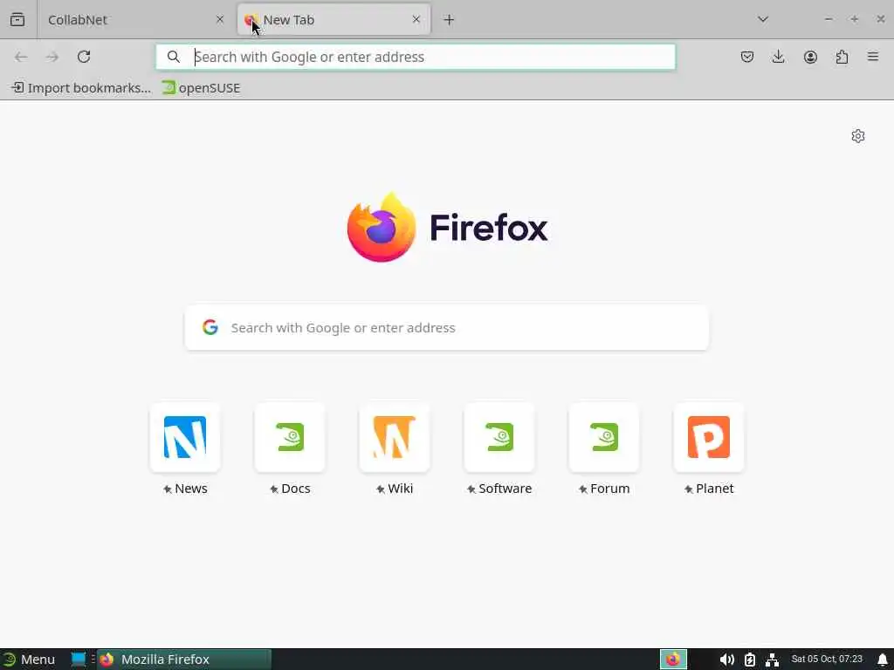Open the notifications bell icon

click(x=883, y=660)
